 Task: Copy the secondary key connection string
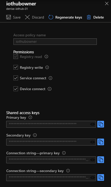[101, 177]
